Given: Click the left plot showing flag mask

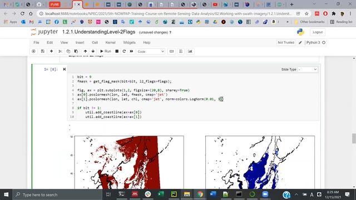Looking at the screenshot, I should pos(129,162).
